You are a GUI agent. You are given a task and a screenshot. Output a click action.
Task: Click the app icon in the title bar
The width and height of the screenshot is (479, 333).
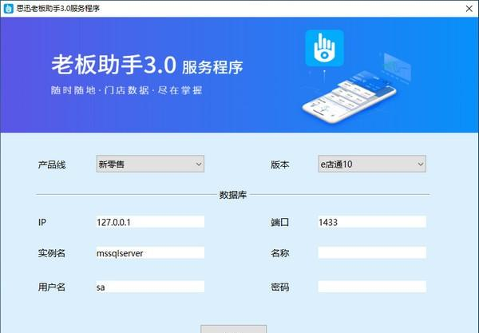8,9
